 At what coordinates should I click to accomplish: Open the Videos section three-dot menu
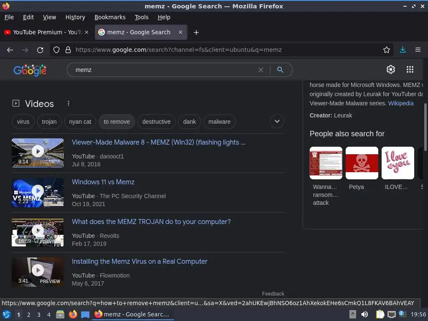69,103
